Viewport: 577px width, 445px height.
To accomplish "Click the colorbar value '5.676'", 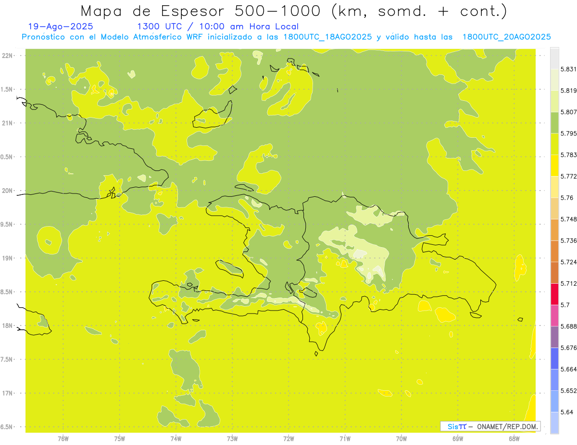I will tap(568, 348).
